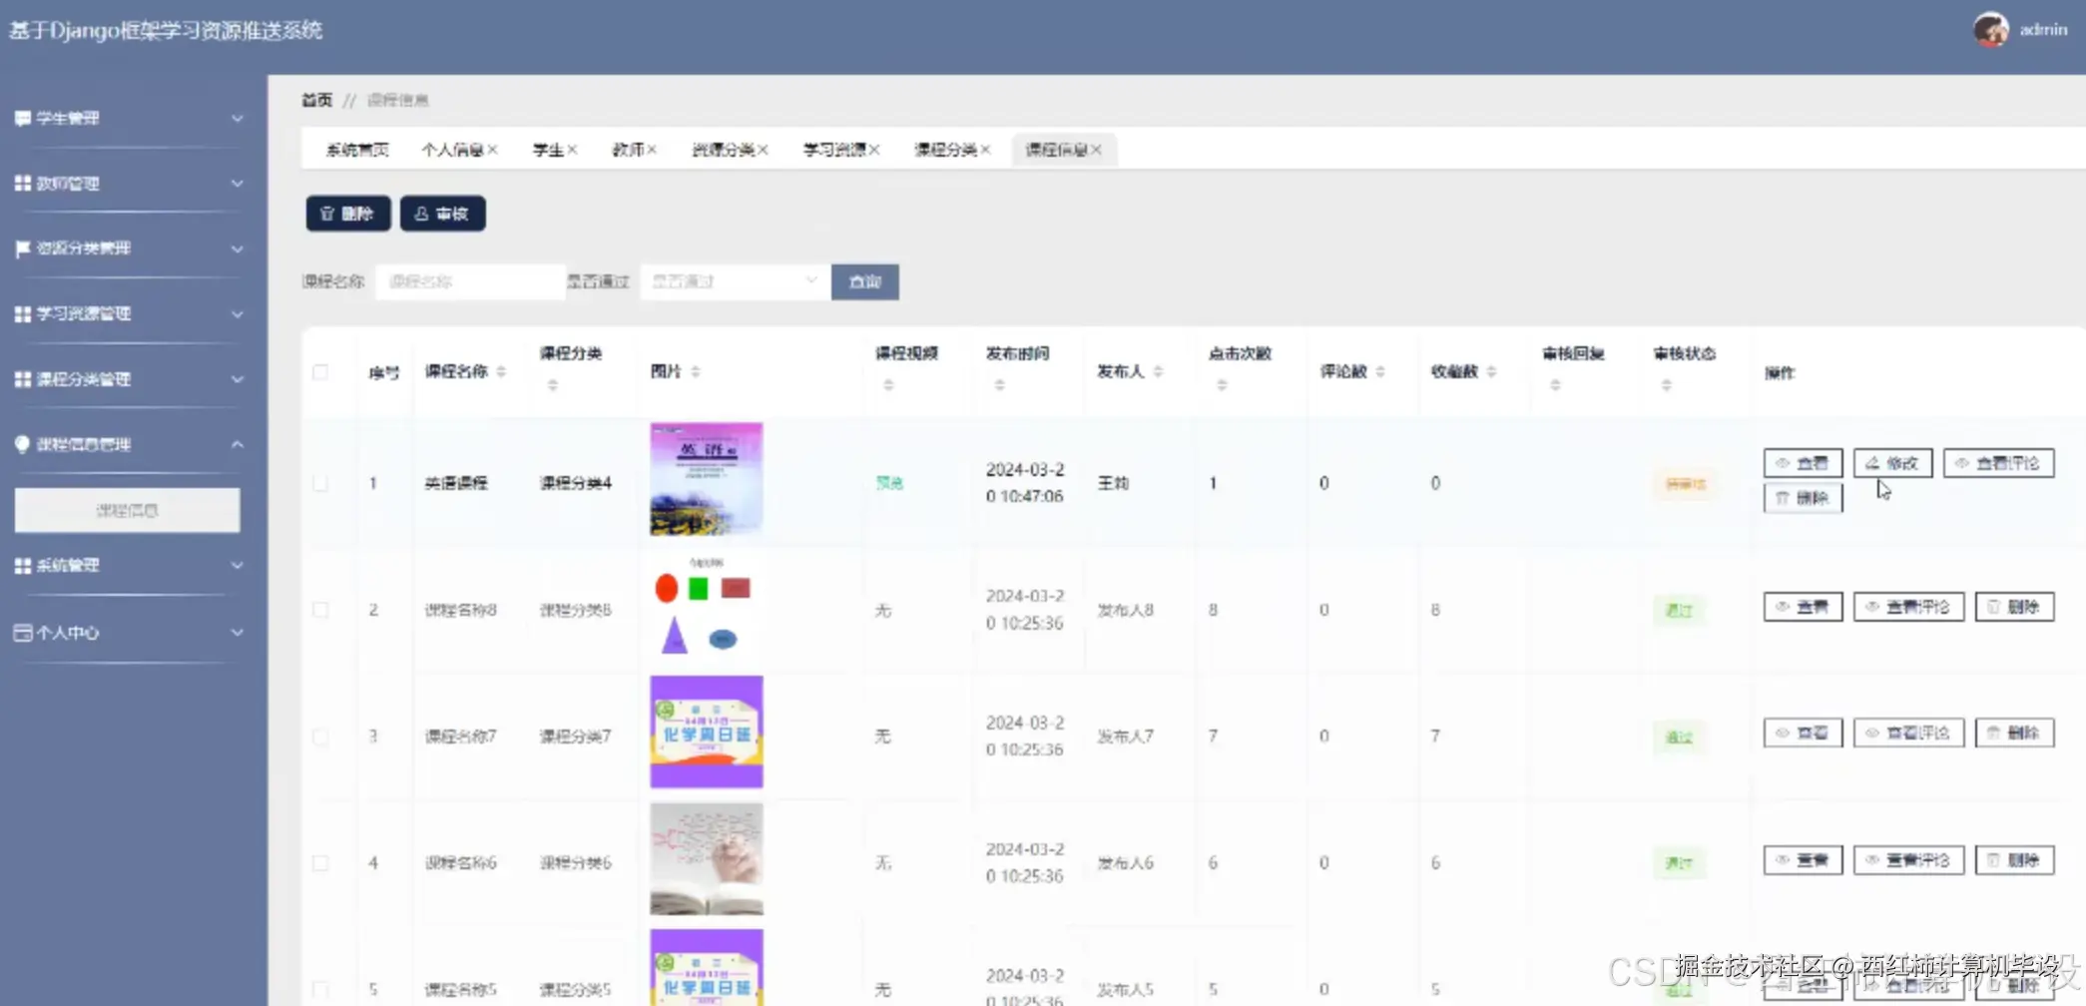The image size is (2086, 1006).
Task: Click the 查询 search button
Action: (864, 281)
